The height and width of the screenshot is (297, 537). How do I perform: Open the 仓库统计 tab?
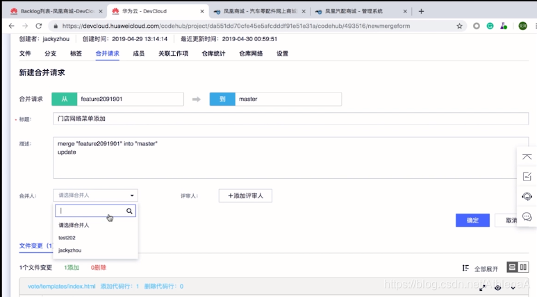tap(214, 54)
